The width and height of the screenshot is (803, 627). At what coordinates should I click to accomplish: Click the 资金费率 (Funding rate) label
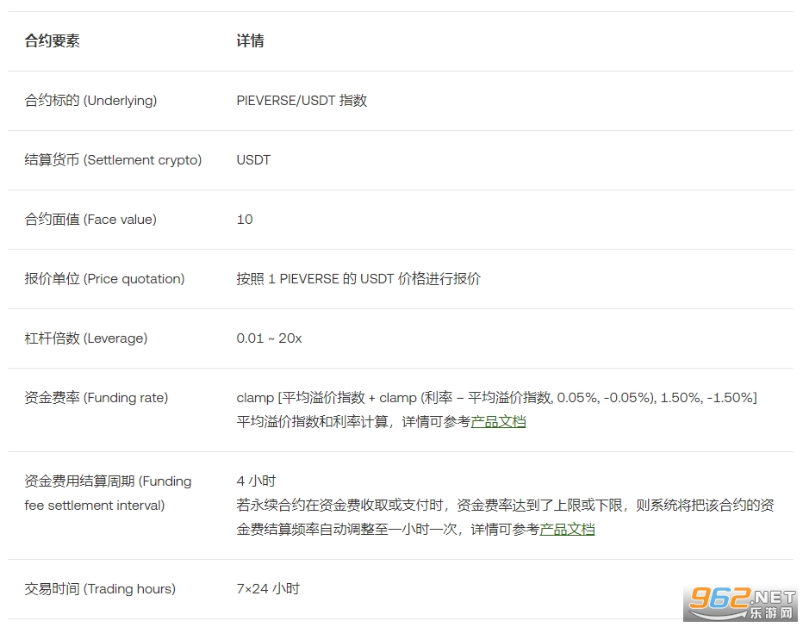(x=96, y=398)
